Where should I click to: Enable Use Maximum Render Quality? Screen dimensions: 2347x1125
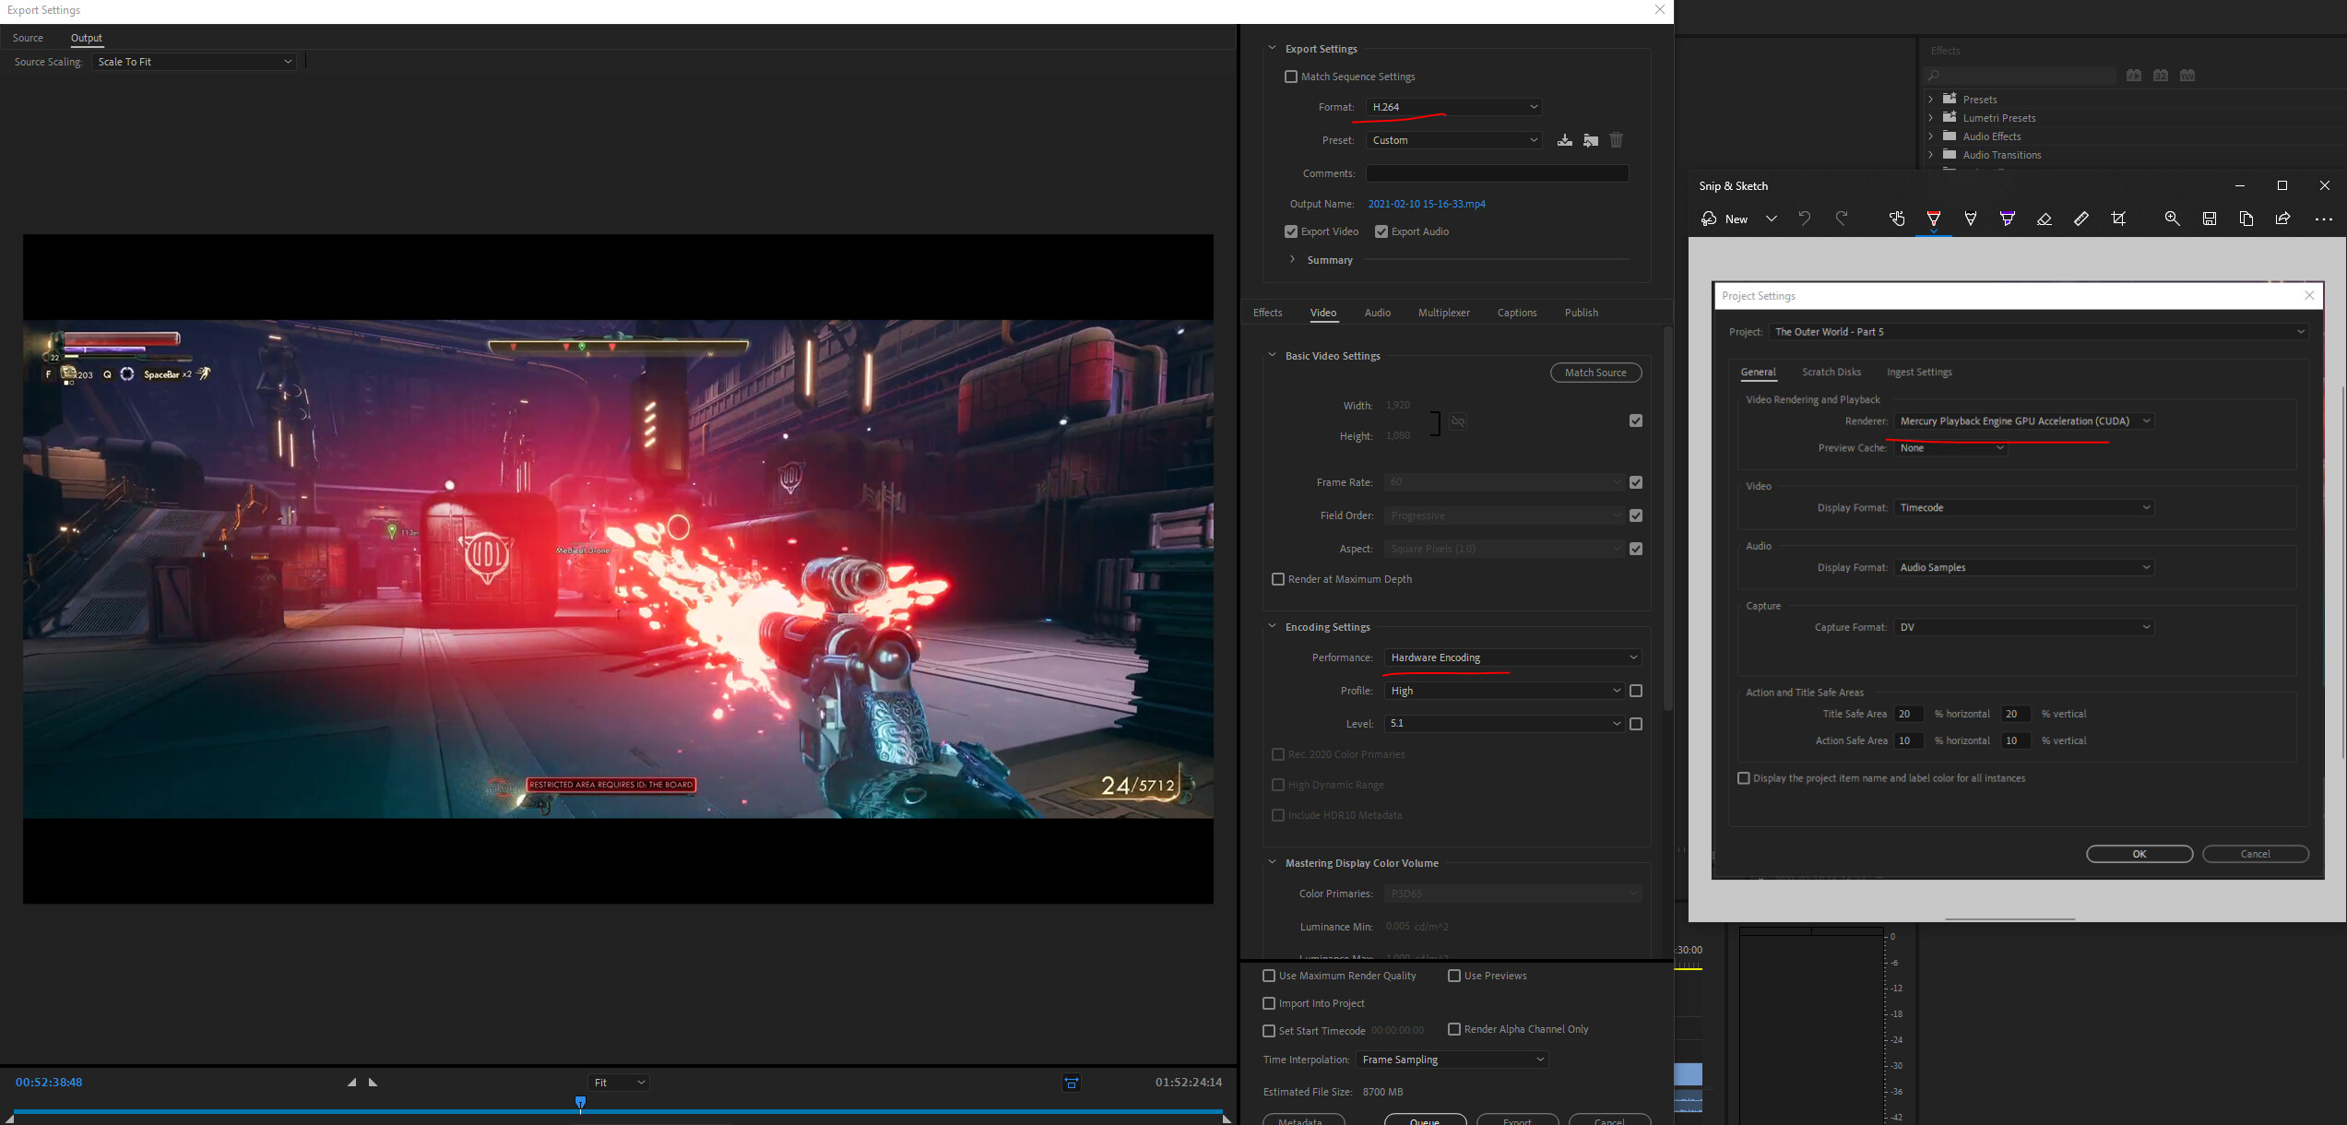(x=1269, y=976)
